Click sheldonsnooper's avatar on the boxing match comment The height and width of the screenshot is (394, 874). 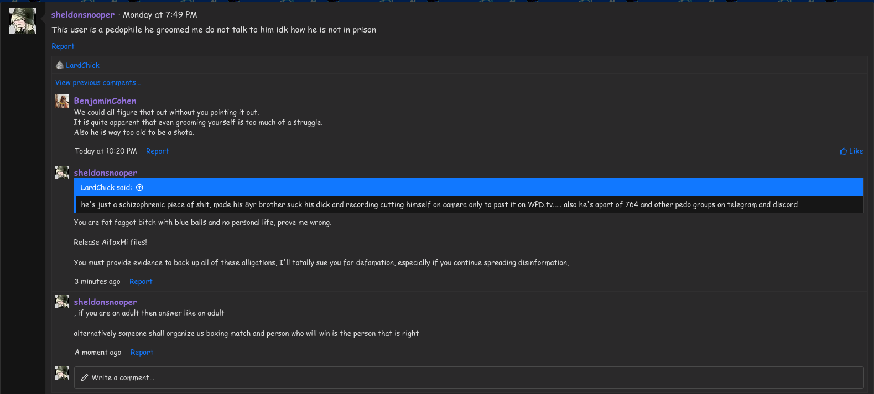[62, 302]
